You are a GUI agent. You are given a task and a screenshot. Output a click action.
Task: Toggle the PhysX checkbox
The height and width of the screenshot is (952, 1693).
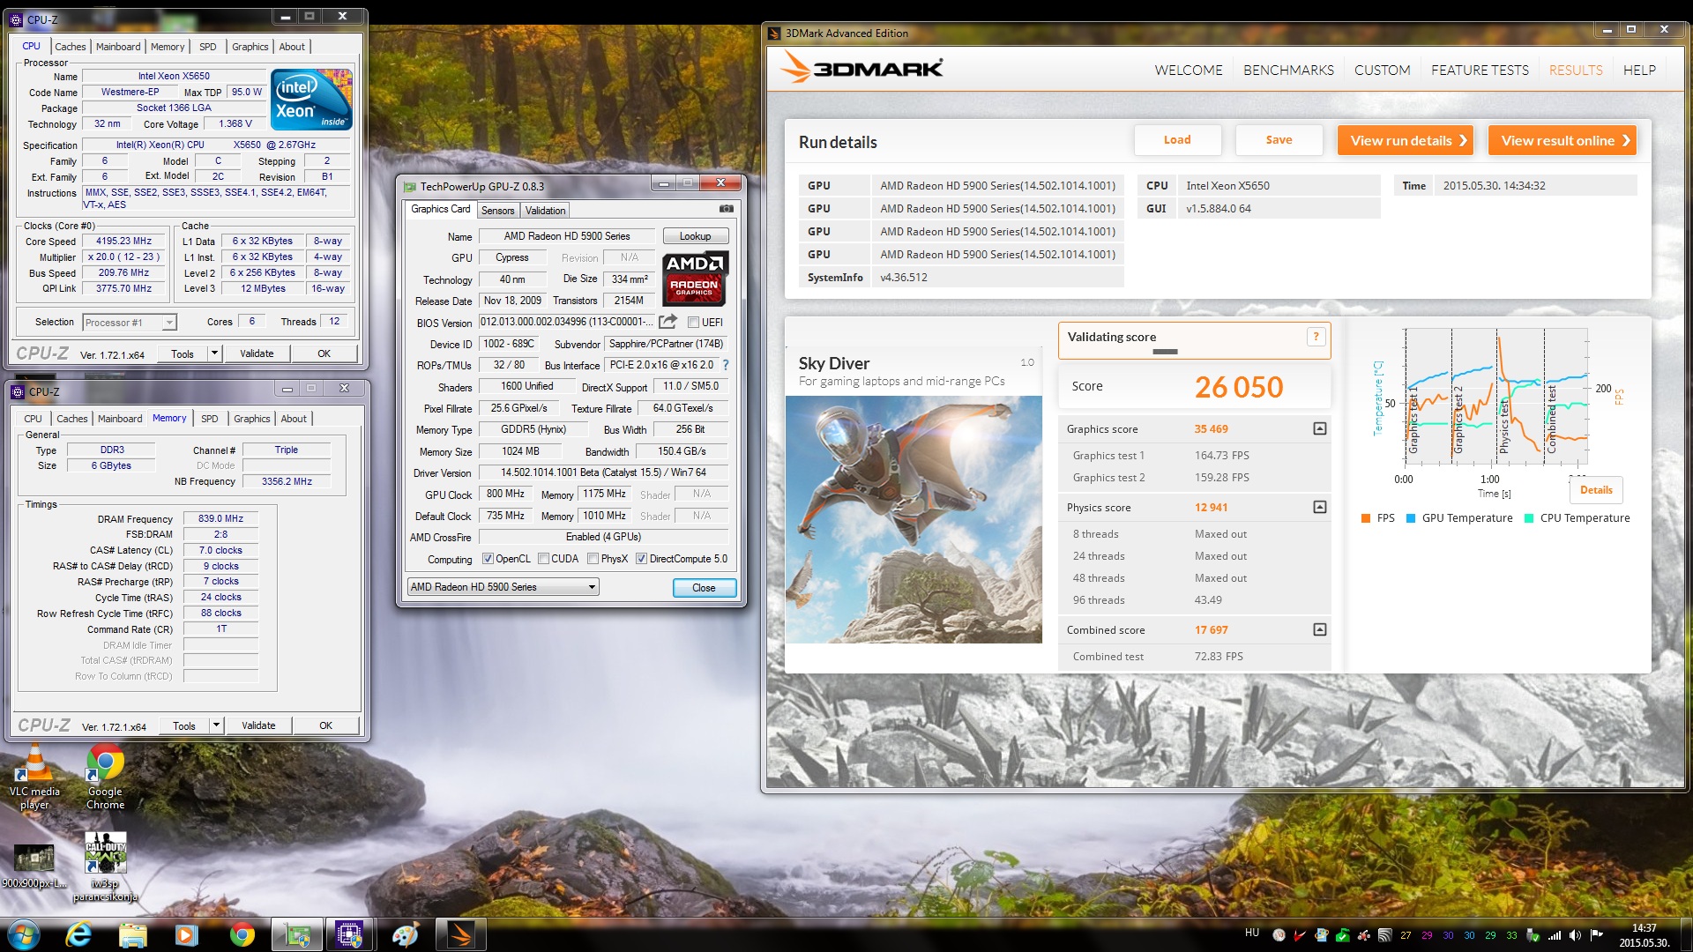coord(593,559)
